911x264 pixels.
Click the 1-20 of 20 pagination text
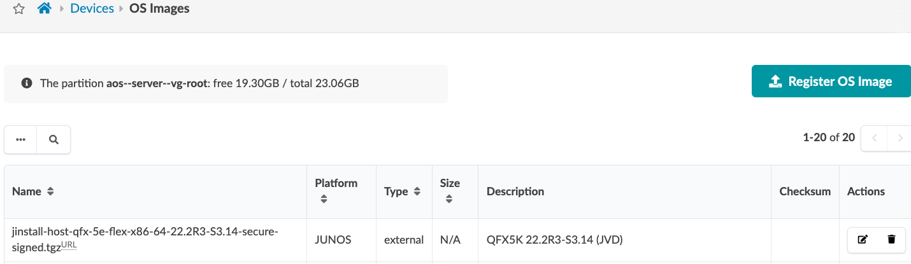pyautogui.click(x=829, y=137)
